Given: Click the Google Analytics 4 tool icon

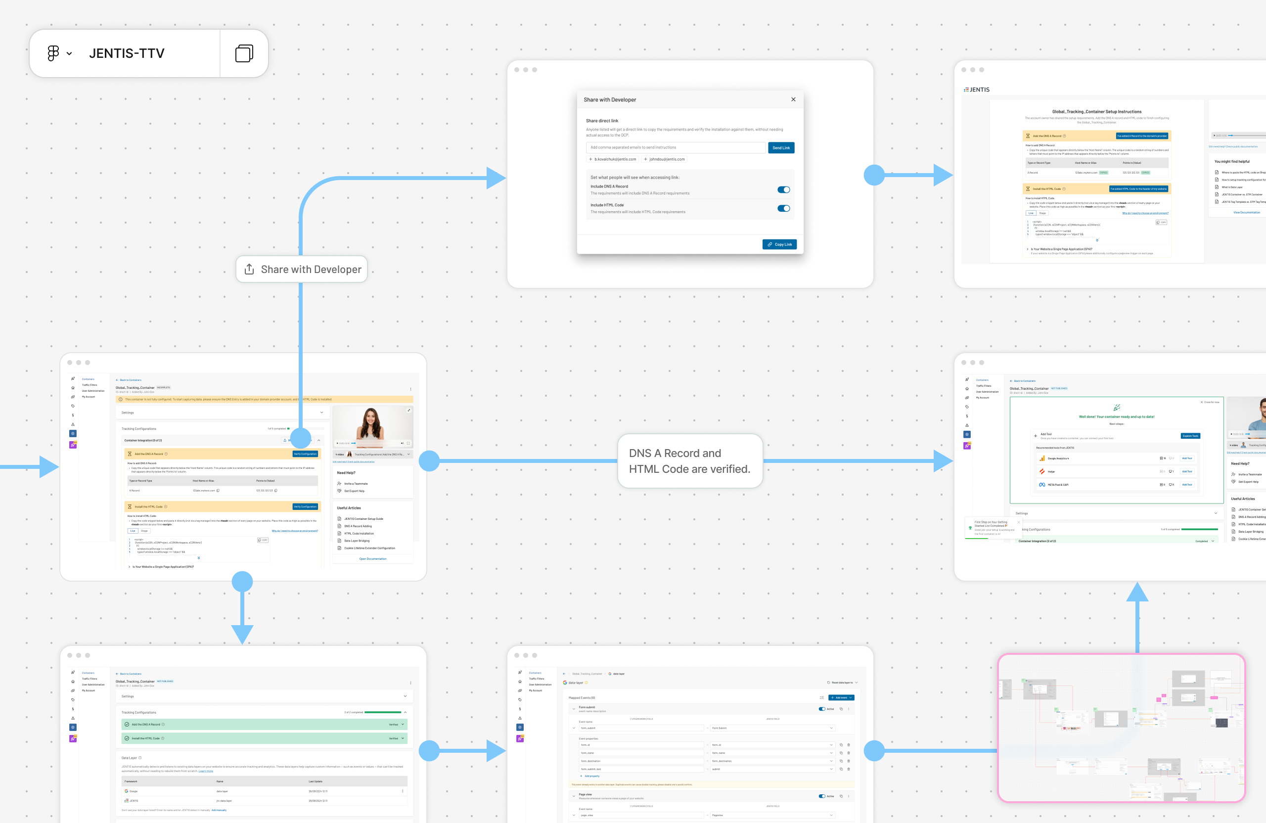Looking at the screenshot, I should click(1042, 458).
